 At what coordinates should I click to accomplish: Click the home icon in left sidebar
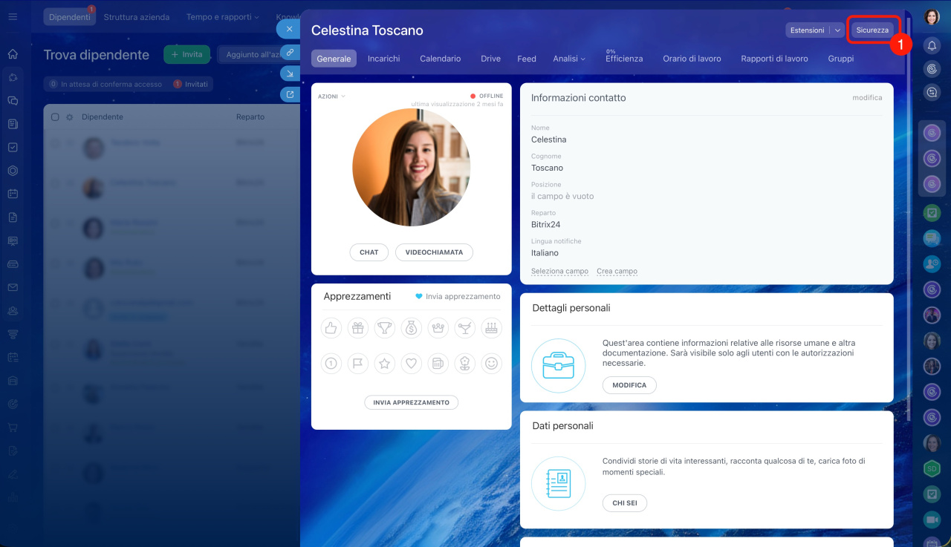[13, 54]
